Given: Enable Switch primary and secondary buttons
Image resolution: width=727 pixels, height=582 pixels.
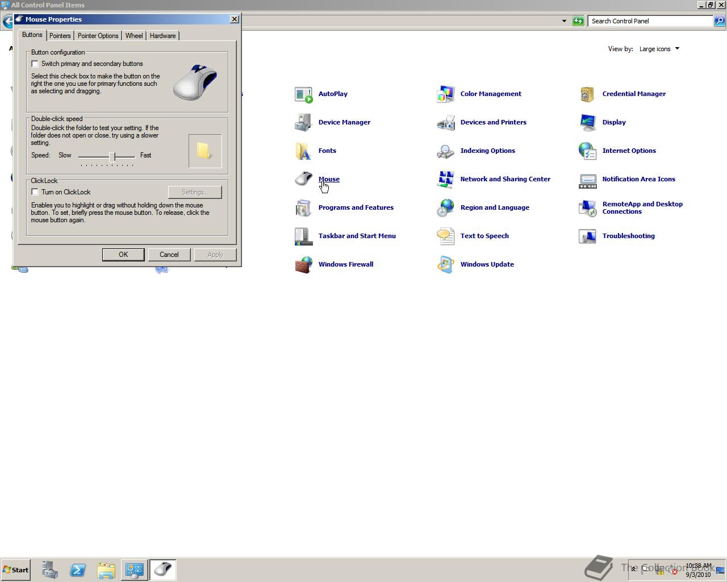Looking at the screenshot, I should click(35, 64).
